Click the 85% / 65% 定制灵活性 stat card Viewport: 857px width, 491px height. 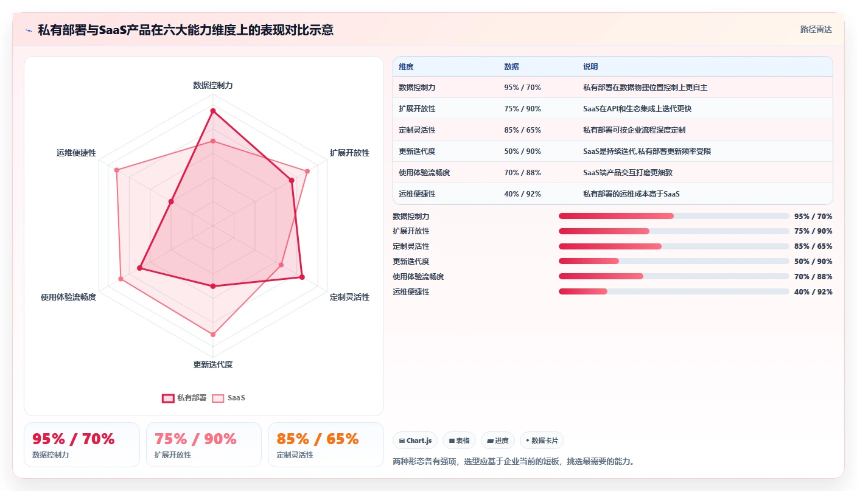[x=326, y=445]
